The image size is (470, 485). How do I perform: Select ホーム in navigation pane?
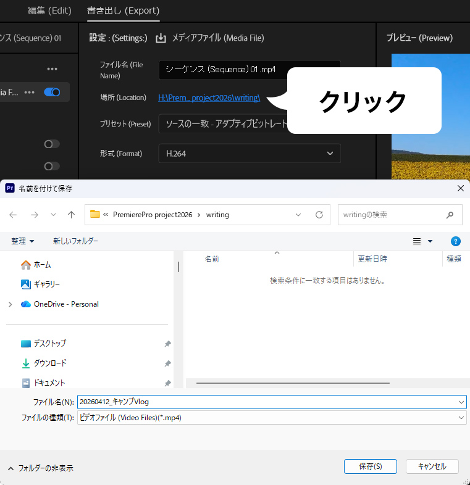pyautogui.click(x=42, y=265)
